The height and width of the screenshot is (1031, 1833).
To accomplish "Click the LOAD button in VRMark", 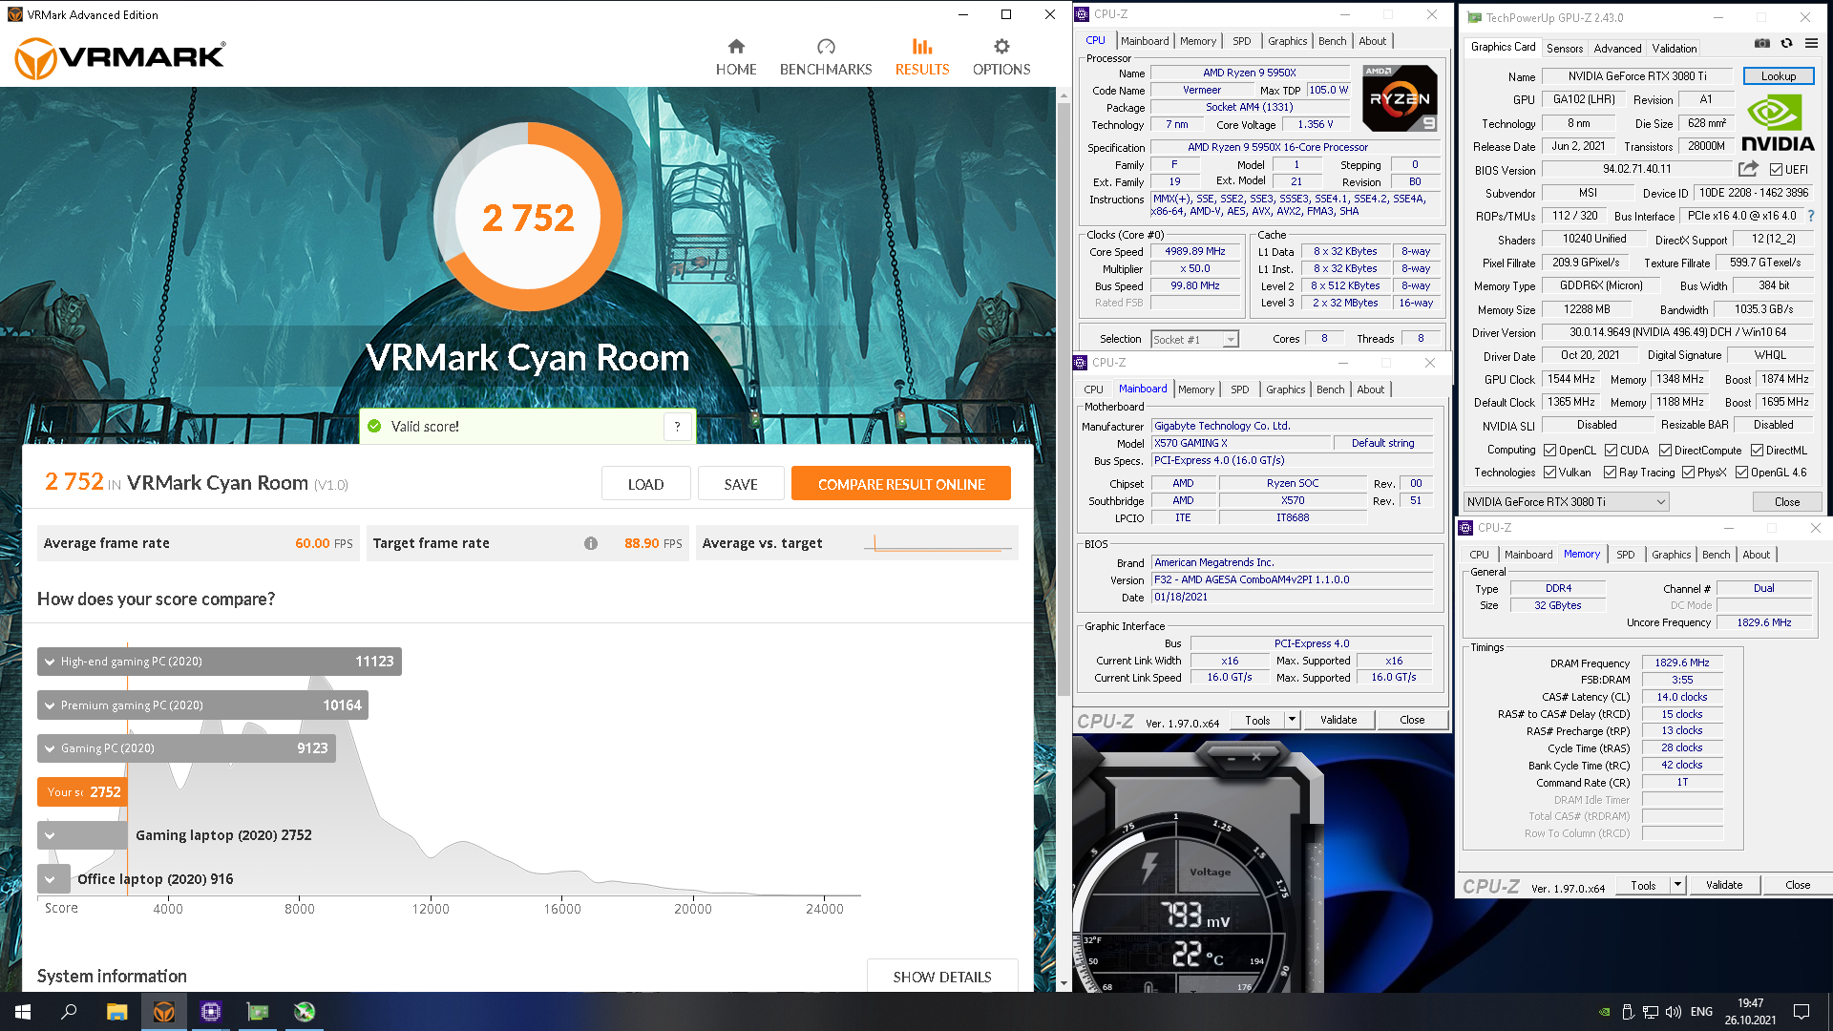I will pos(645,484).
